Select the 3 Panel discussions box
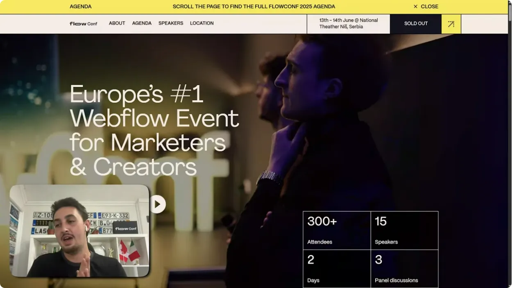 404,269
